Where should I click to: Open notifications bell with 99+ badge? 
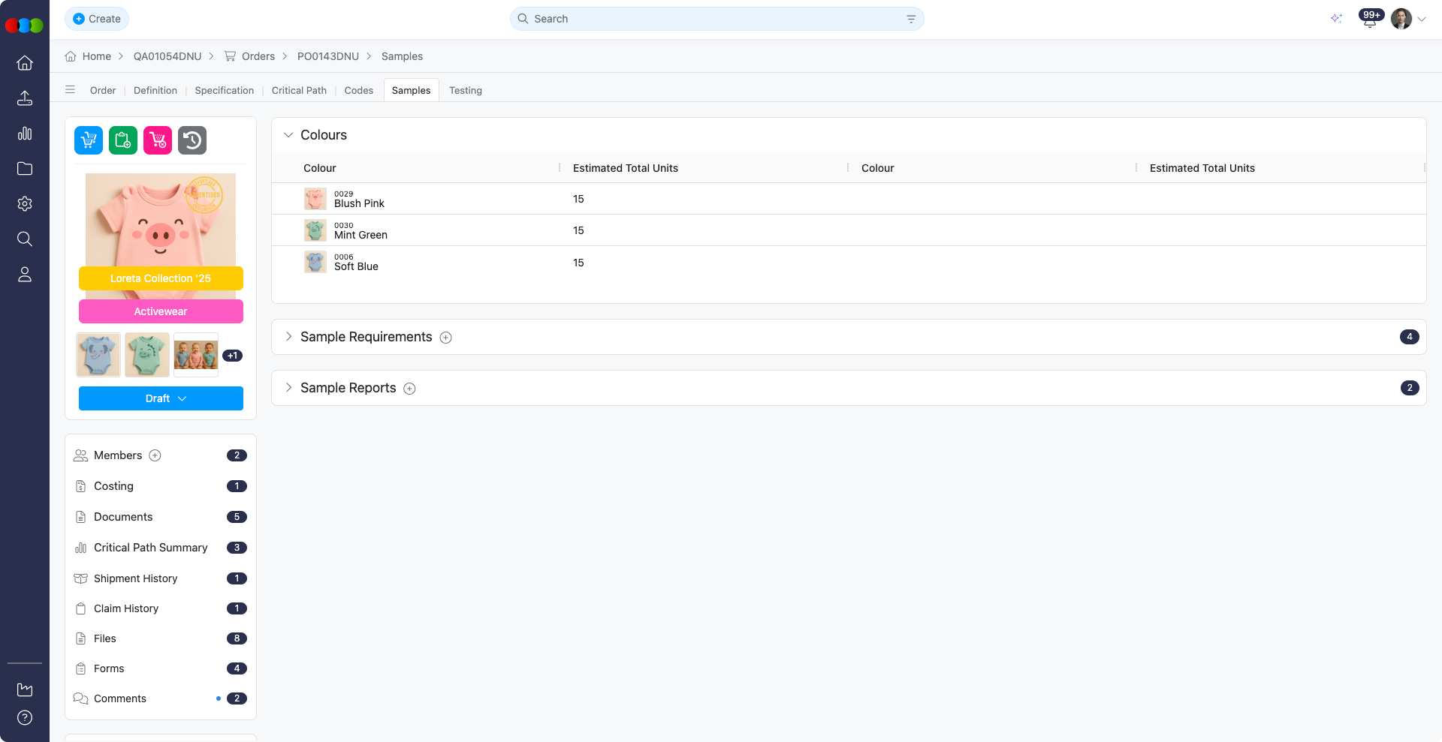click(x=1369, y=20)
